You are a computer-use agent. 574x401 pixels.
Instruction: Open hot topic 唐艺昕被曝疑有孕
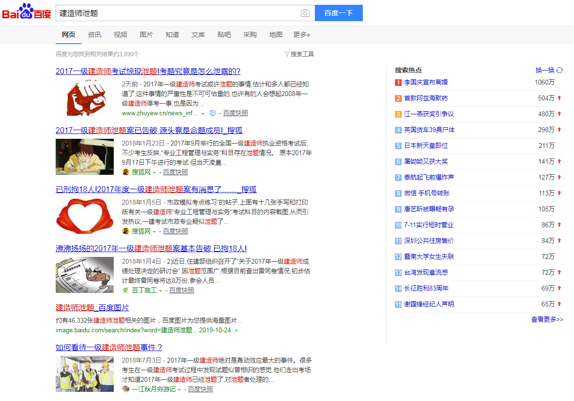pyautogui.click(x=429, y=209)
